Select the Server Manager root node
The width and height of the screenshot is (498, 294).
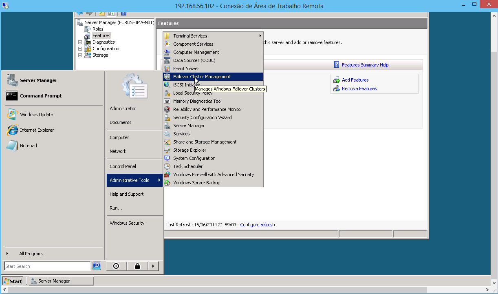(119, 22)
